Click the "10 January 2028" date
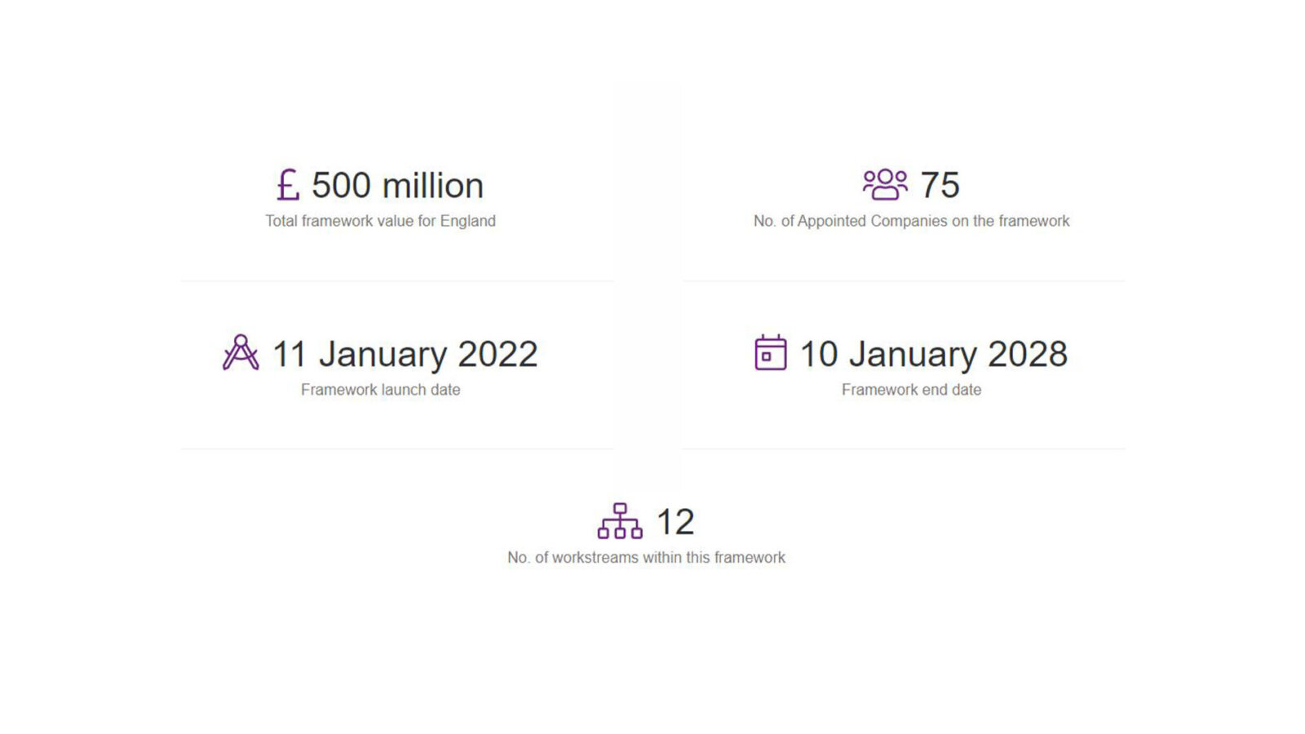Viewport: 1305px width, 734px height. [x=933, y=354]
